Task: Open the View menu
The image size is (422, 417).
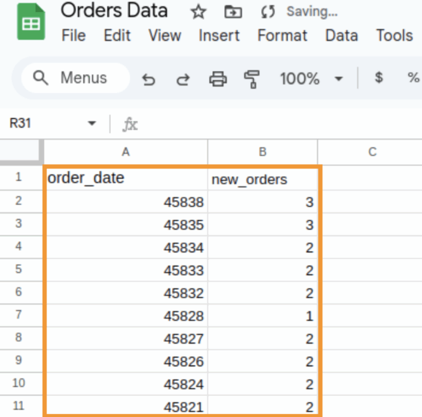Action: 165,36
